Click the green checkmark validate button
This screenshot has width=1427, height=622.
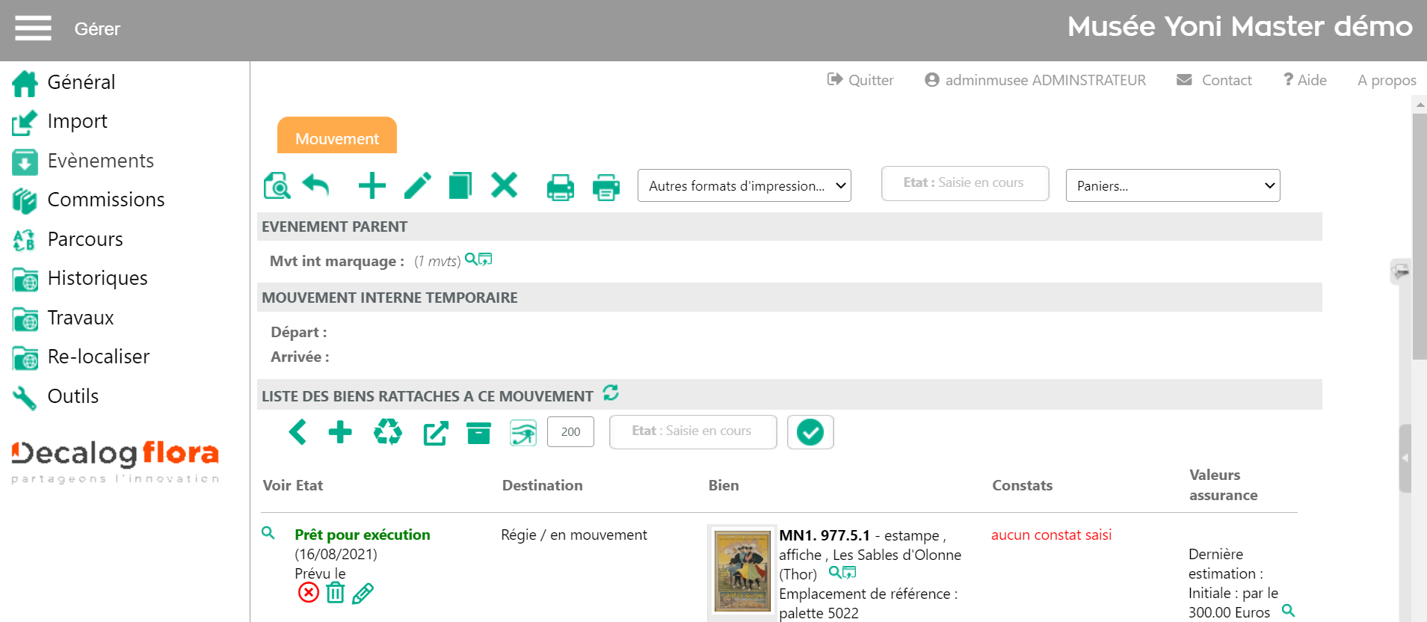click(810, 432)
